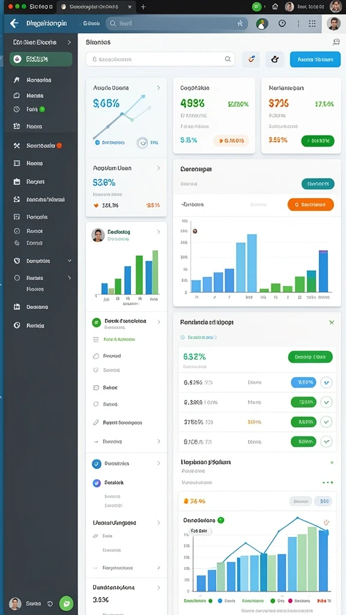The width and height of the screenshot is (346, 615).
Task: Click the wrench tools icon in the sidebar
Action: [x=16, y=145]
